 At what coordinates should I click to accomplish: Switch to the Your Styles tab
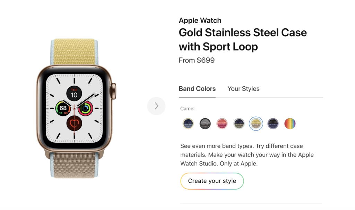[243, 89]
